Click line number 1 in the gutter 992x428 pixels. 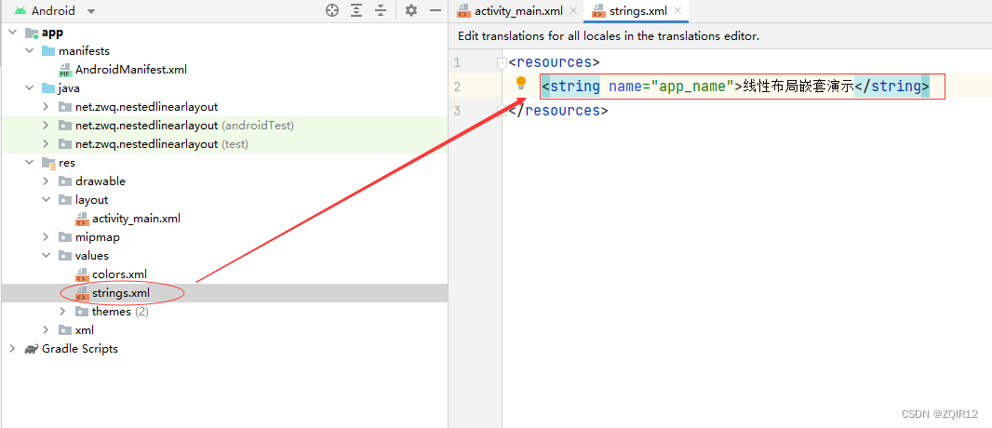click(457, 62)
